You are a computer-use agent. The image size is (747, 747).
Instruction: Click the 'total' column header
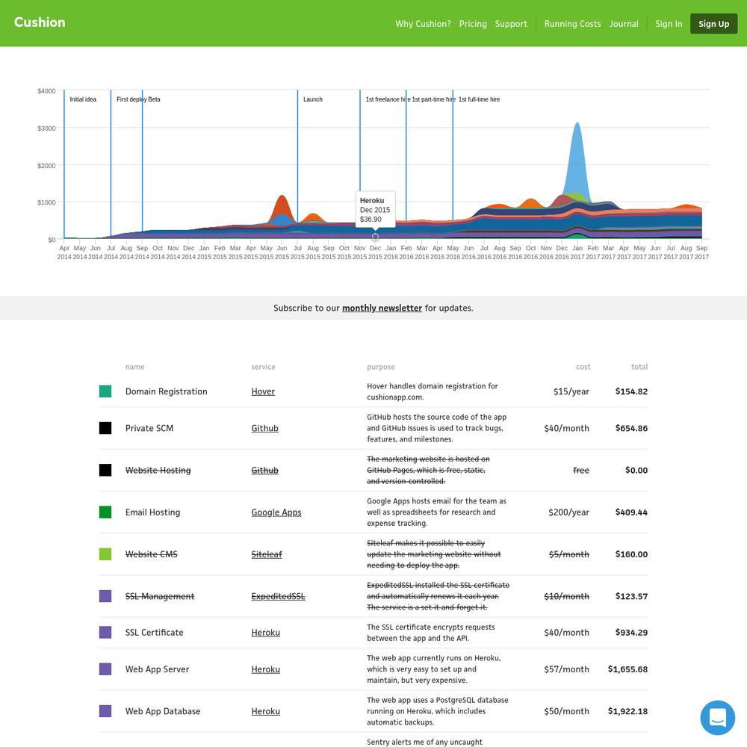click(x=639, y=367)
